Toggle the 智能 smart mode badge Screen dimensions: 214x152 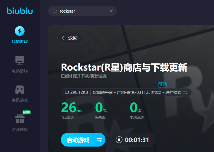point(162,85)
